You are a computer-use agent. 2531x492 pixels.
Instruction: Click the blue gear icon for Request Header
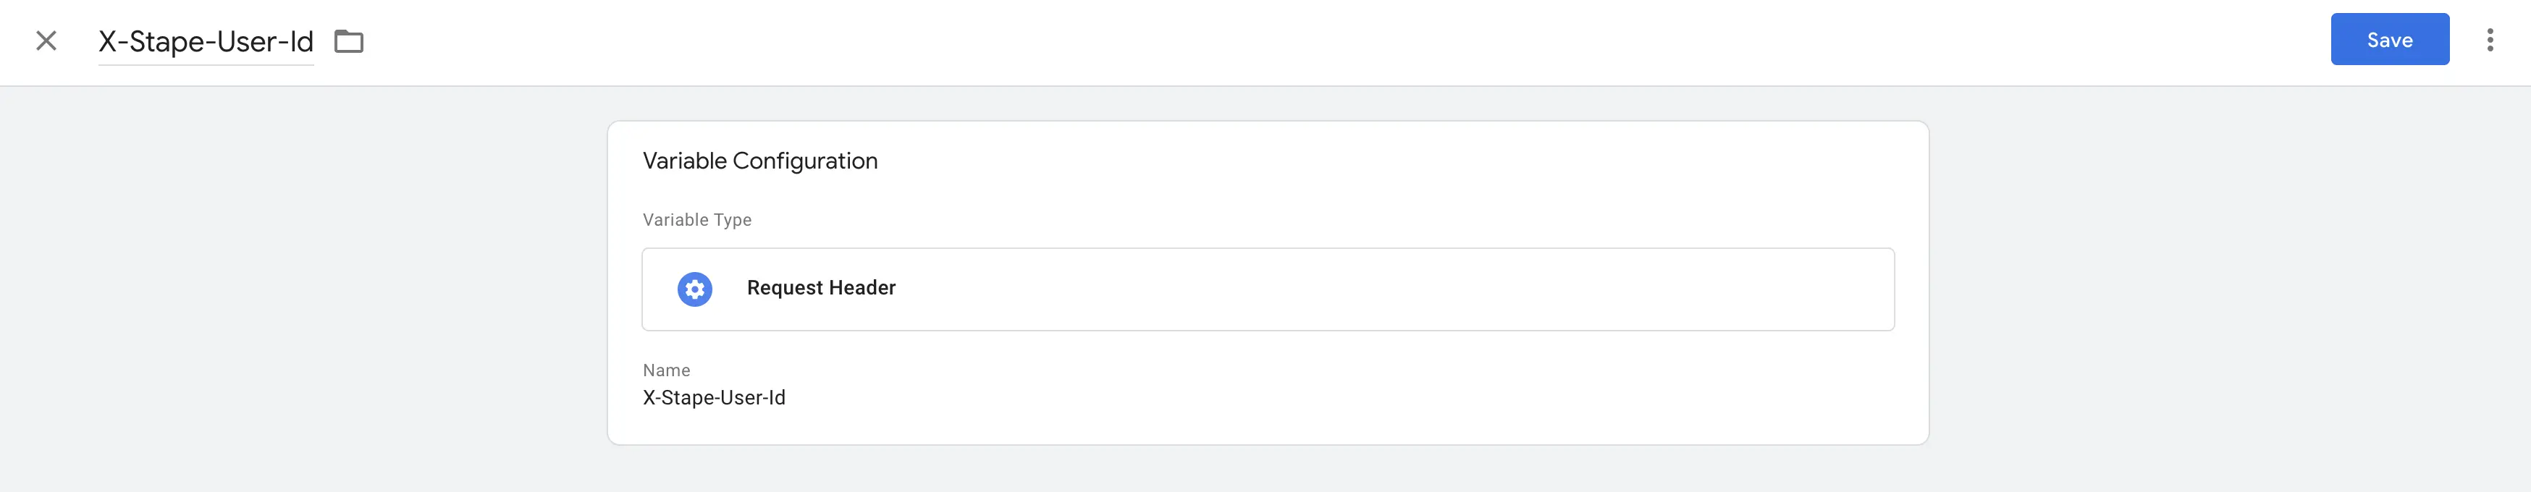(695, 289)
